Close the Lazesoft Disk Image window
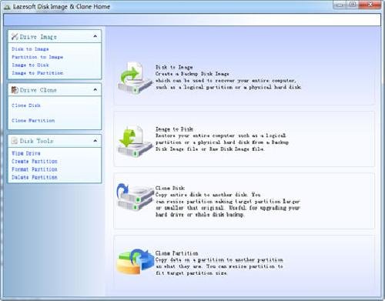This screenshot has height=301, width=385. [x=370, y=5]
